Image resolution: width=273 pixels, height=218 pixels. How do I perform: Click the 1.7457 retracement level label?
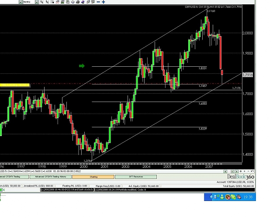(x=203, y=86)
